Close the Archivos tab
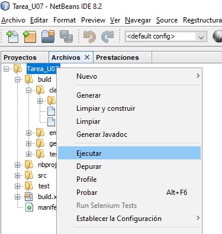The height and width of the screenshot is (234, 222). pyautogui.click(x=87, y=57)
